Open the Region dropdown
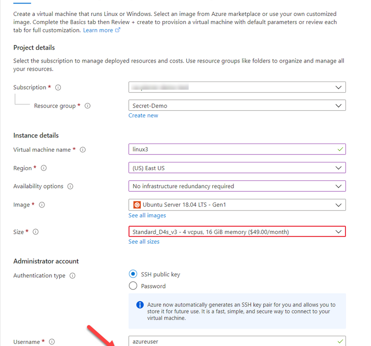Viewport: 371px width, 346px height. (237, 168)
